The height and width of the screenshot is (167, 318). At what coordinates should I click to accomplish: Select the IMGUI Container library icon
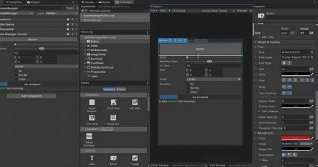[x=89, y=136]
